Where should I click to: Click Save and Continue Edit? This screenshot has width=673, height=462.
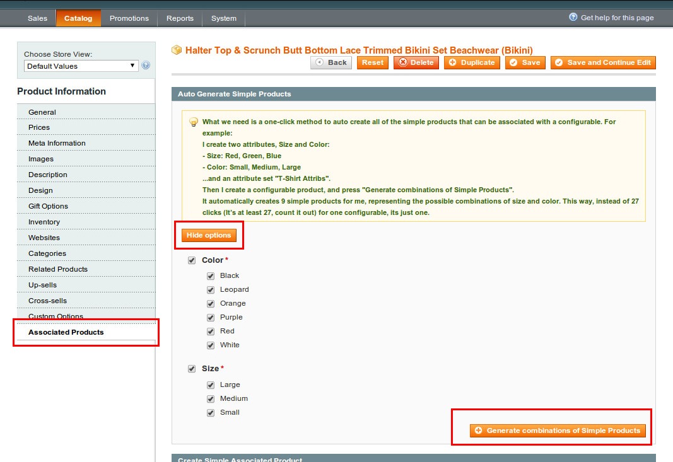pos(603,62)
